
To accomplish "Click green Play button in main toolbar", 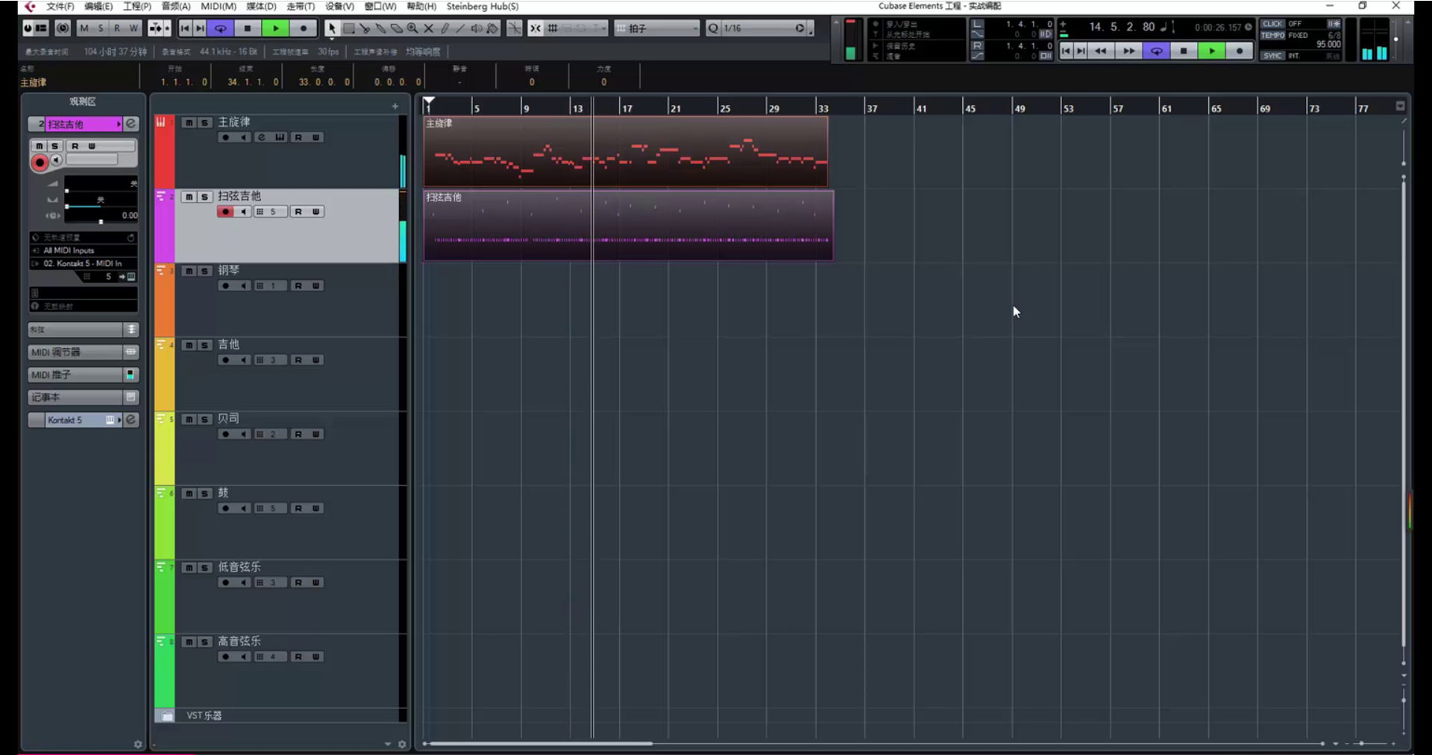I will click(x=276, y=28).
